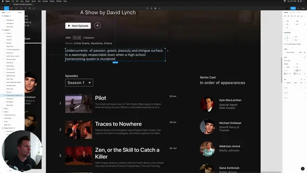Click the Next Episode button on canvas

click(x=78, y=25)
